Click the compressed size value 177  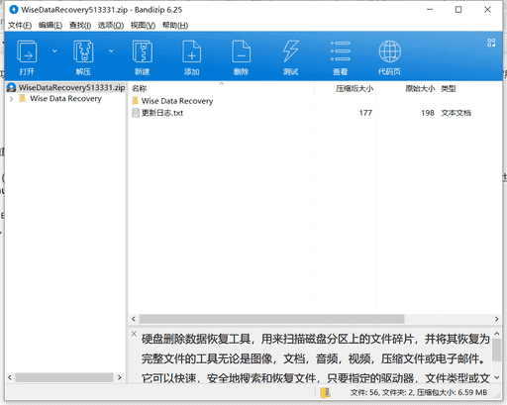tap(365, 113)
